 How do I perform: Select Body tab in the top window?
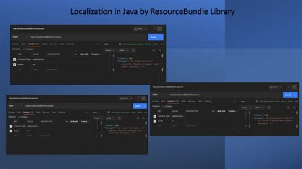point(45,44)
